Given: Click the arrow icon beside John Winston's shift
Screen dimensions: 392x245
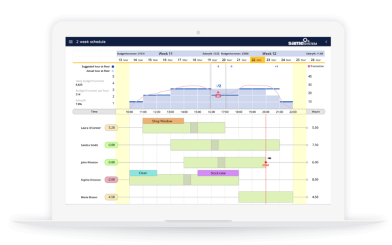Looking at the screenshot, I should 269,158.
